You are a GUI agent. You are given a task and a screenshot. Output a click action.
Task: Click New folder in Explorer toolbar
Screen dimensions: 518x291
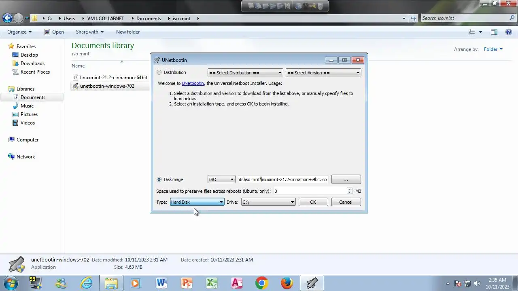[x=128, y=32]
